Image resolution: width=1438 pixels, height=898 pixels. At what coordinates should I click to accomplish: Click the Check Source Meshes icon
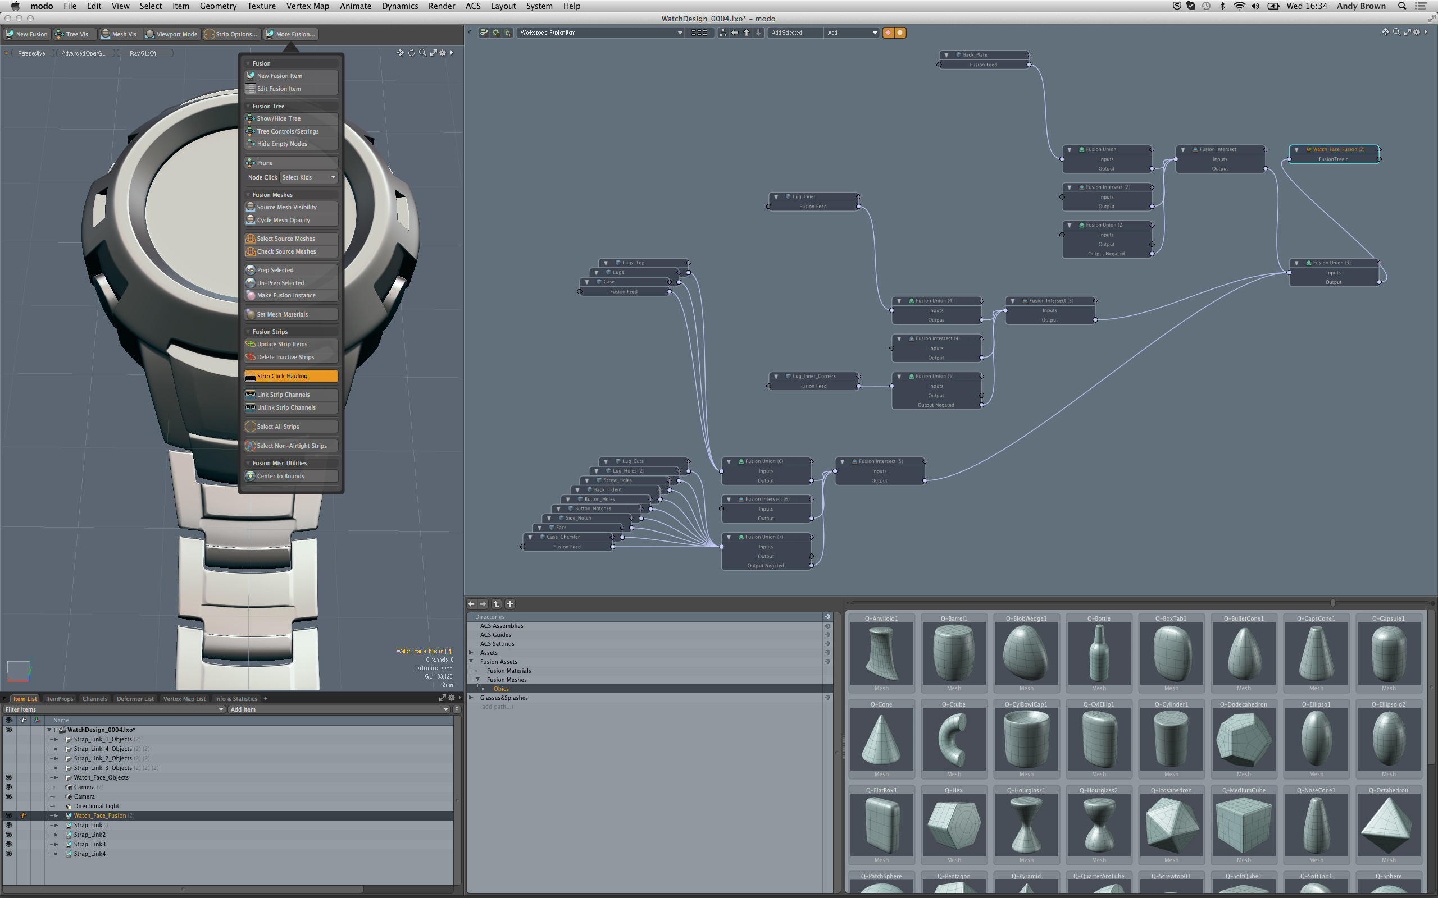(x=251, y=252)
